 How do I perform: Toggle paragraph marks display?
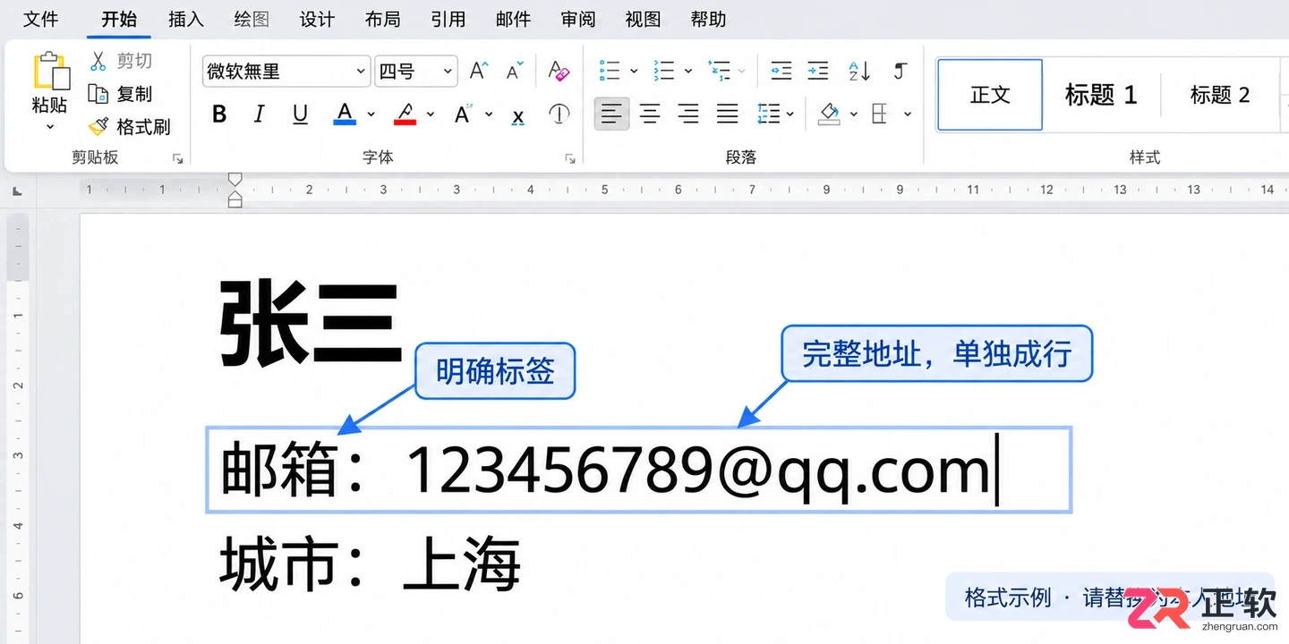pyautogui.click(x=901, y=71)
